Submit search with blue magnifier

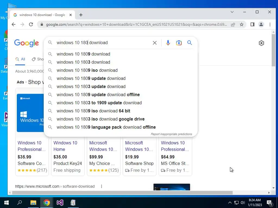click(x=189, y=43)
